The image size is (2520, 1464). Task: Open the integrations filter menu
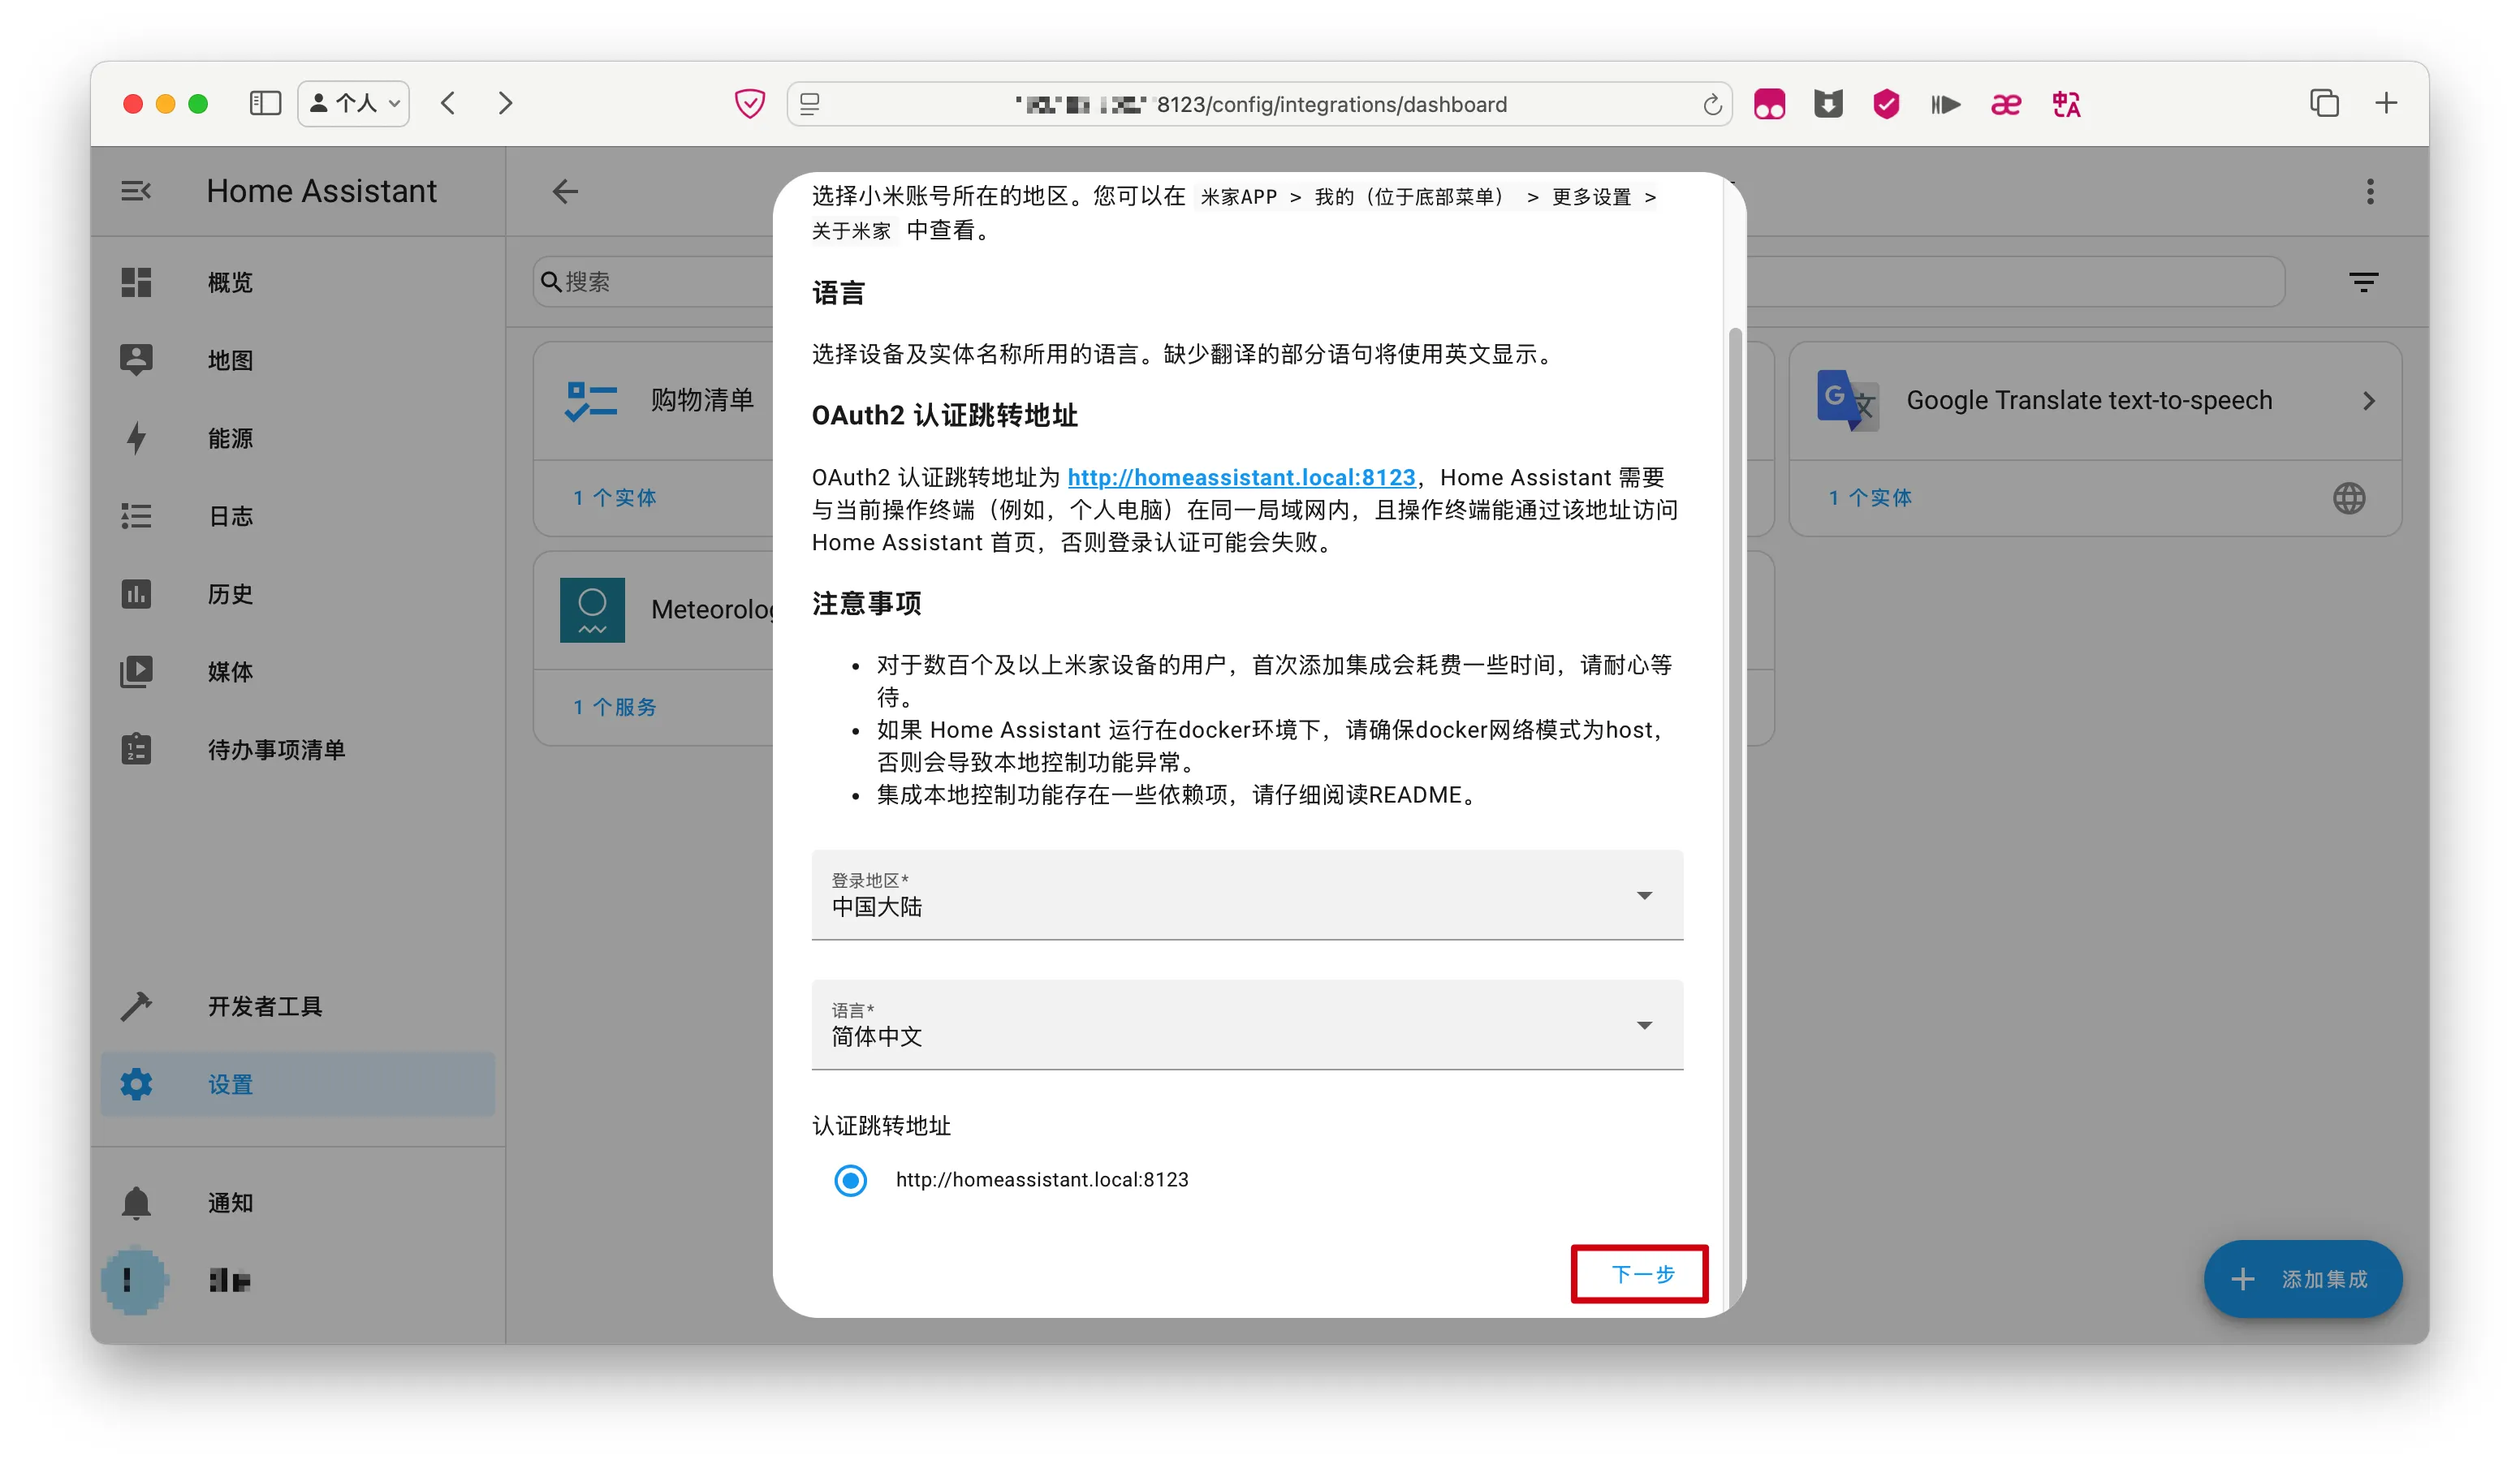tap(2363, 282)
